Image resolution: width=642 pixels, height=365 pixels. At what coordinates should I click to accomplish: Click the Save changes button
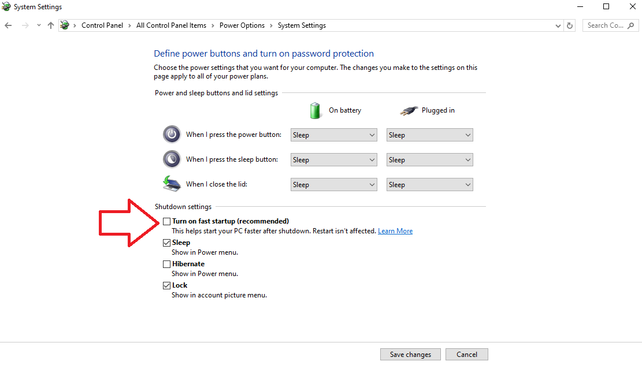coord(410,355)
